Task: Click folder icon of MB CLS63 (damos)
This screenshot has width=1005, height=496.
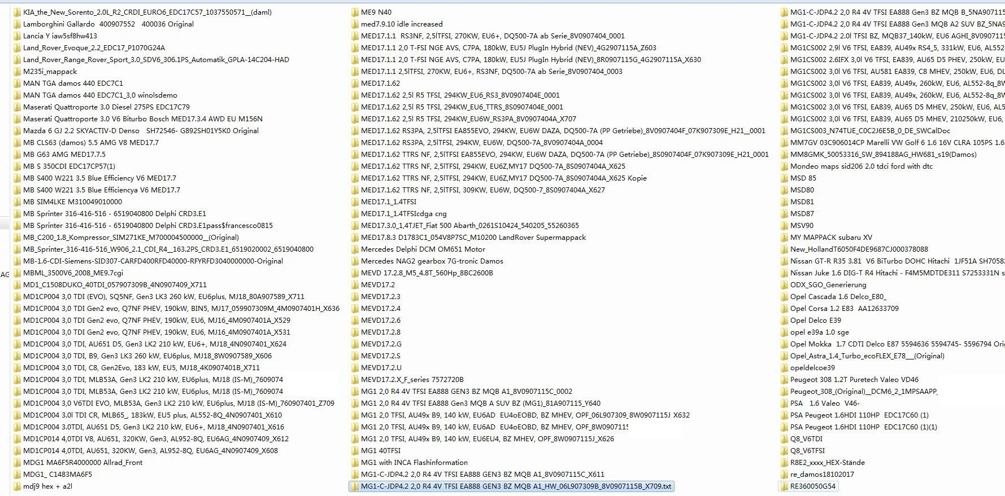Action: click(x=17, y=143)
